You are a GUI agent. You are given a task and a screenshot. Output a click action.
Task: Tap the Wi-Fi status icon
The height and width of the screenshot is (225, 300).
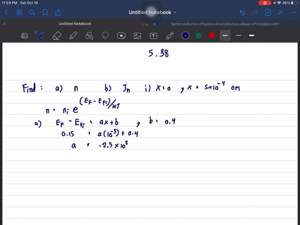coord(279,3)
